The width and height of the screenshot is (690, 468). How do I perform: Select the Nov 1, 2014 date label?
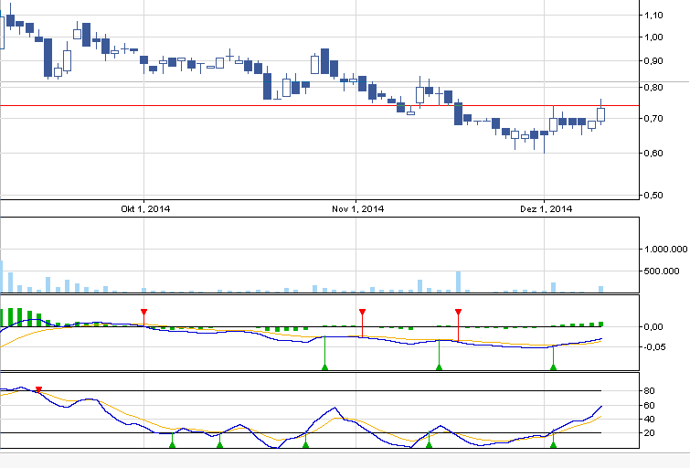(x=357, y=209)
